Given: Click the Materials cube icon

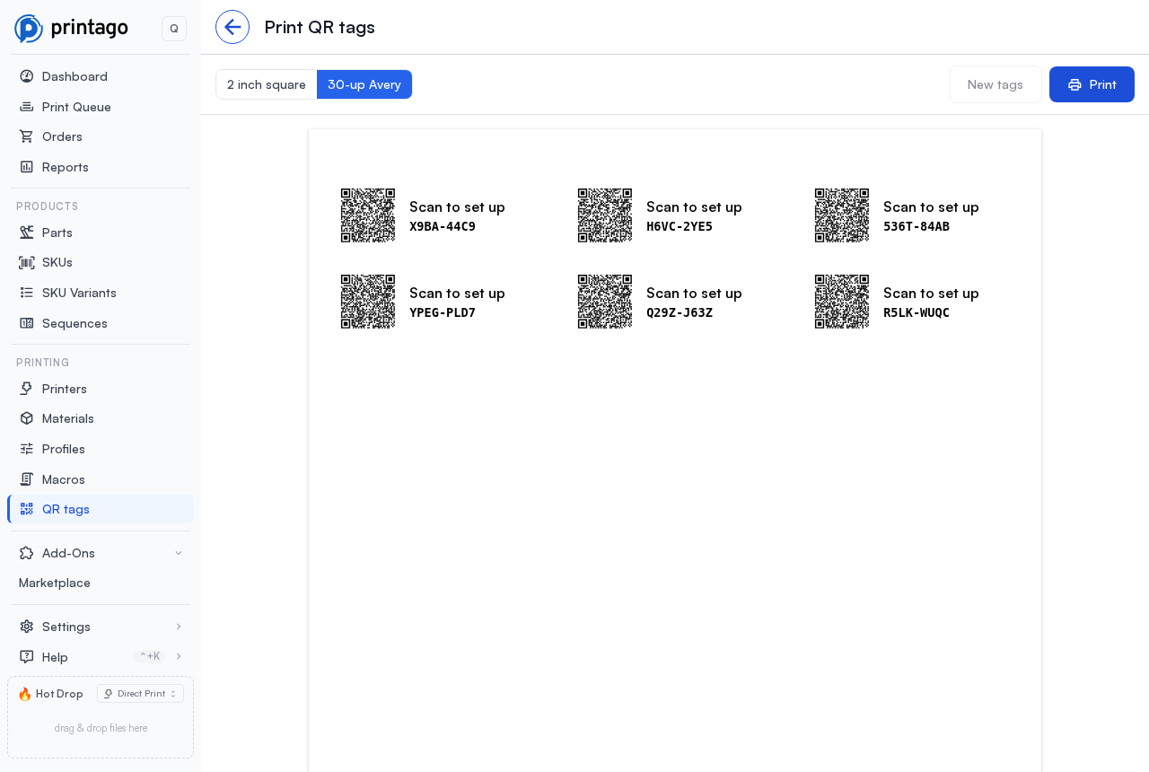Looking at the screenshot, I should [27, 418].
